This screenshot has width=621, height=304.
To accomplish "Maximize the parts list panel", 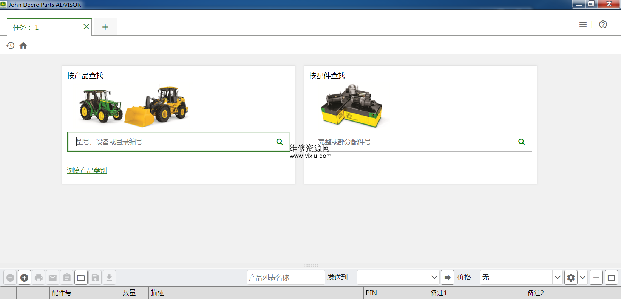I will coord(611,278).
